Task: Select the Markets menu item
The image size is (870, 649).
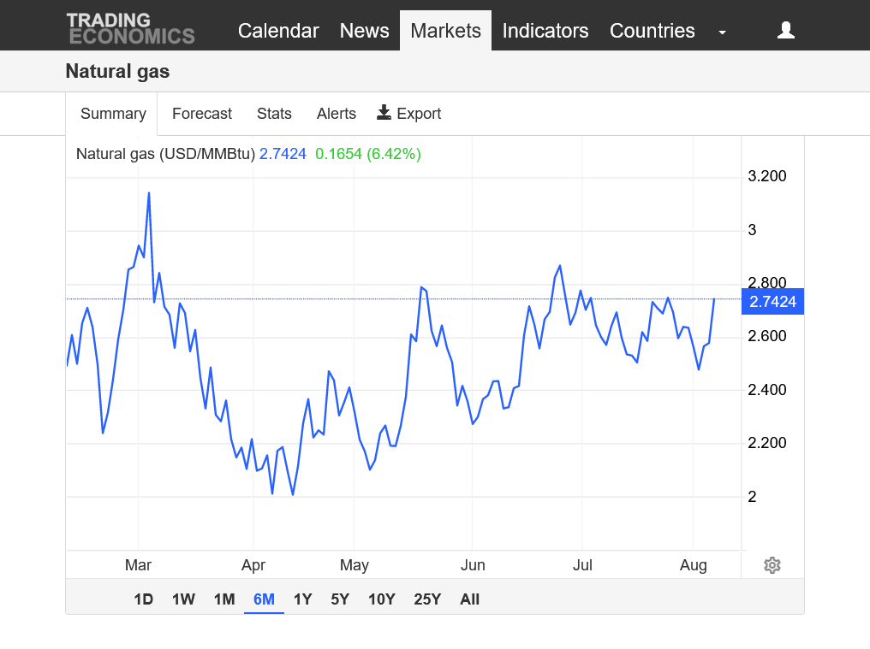Action: point(445,31)
